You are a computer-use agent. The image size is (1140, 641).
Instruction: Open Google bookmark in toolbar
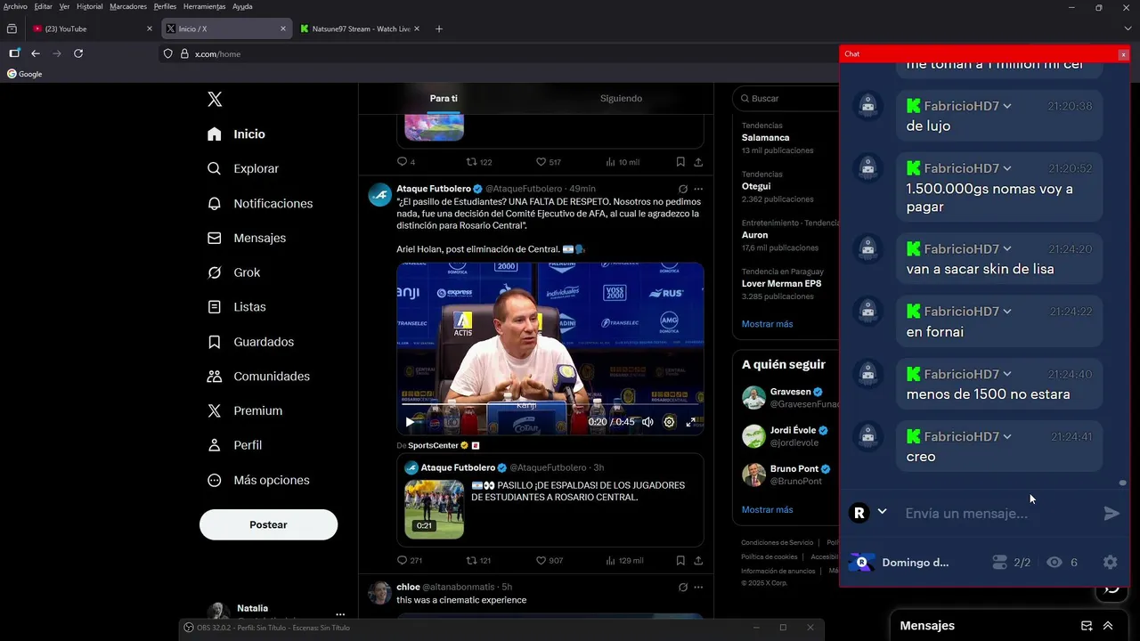pyautogui.click(x=25, y=74)
